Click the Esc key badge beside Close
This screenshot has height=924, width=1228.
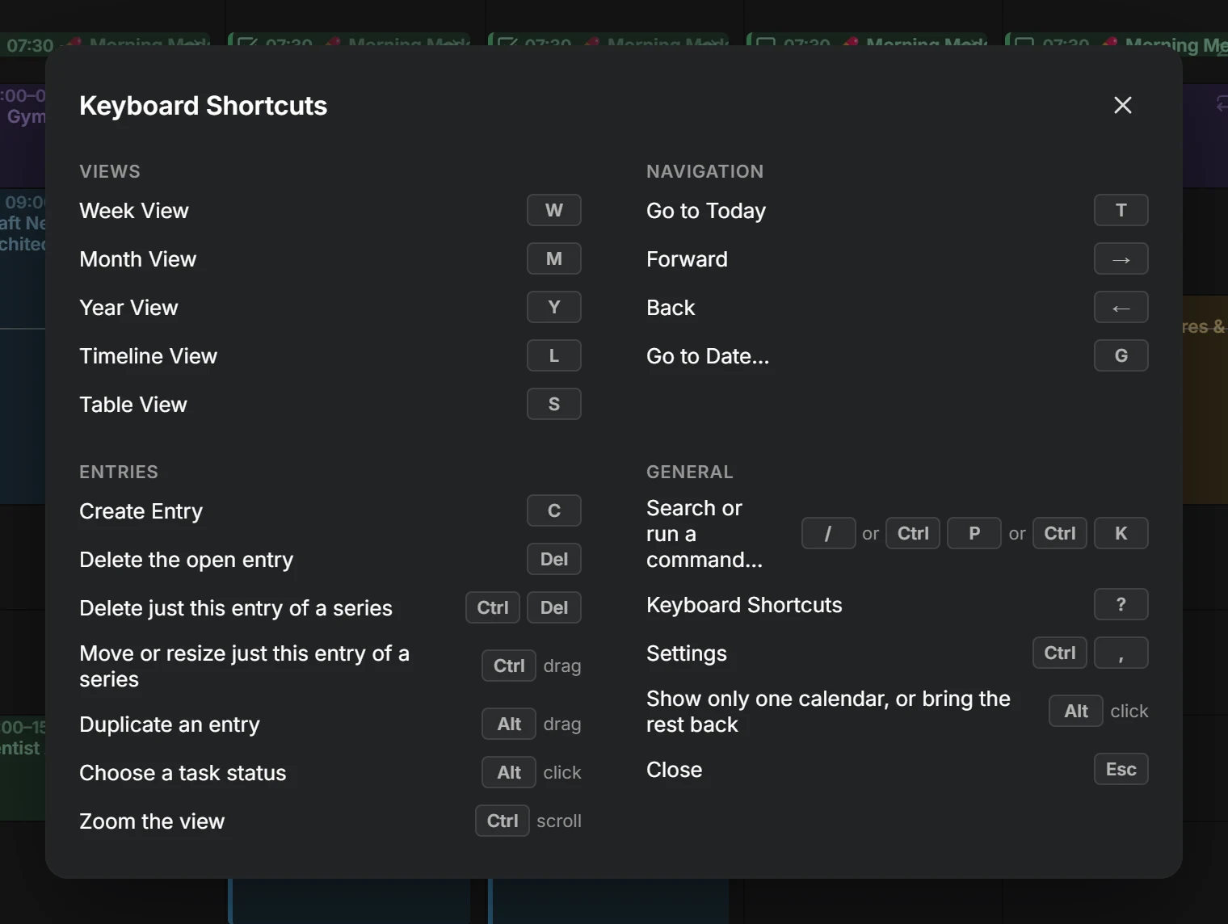click(1121, 770)
